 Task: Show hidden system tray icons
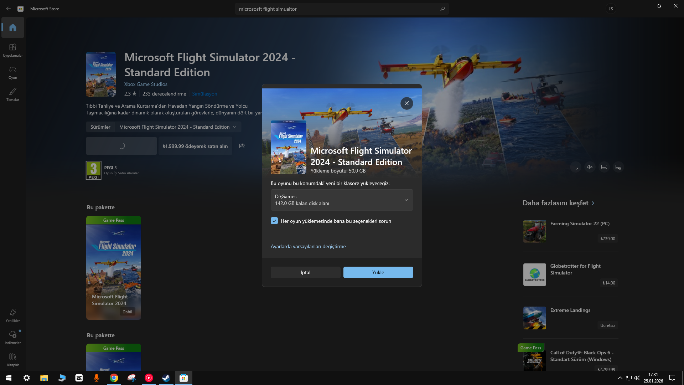pos(620,378)
